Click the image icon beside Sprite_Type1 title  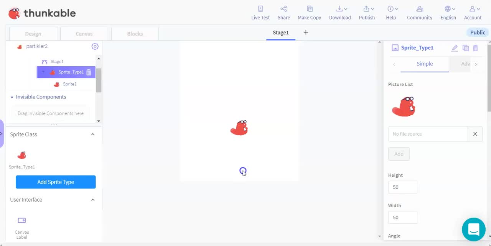(x=395, y=48)
